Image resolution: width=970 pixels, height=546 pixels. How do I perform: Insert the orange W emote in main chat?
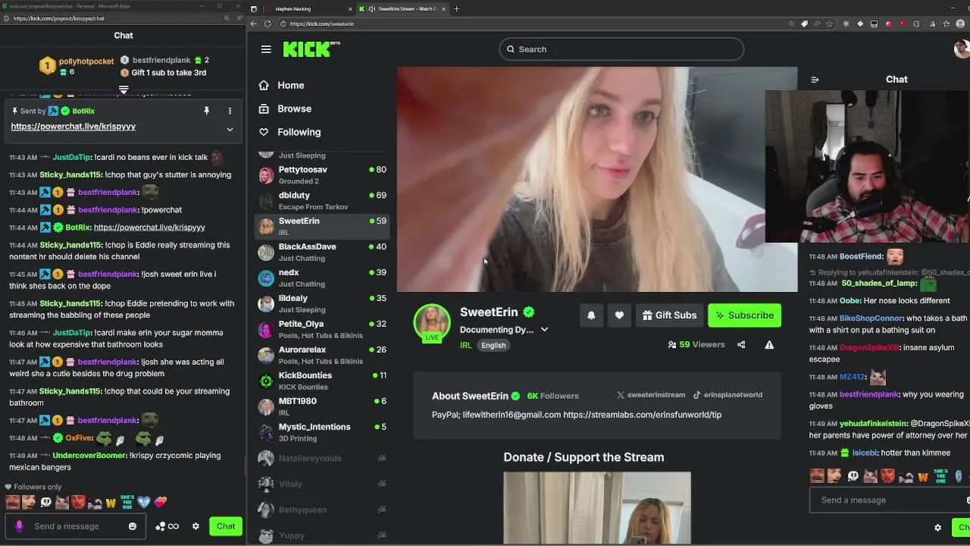(923, 476)
